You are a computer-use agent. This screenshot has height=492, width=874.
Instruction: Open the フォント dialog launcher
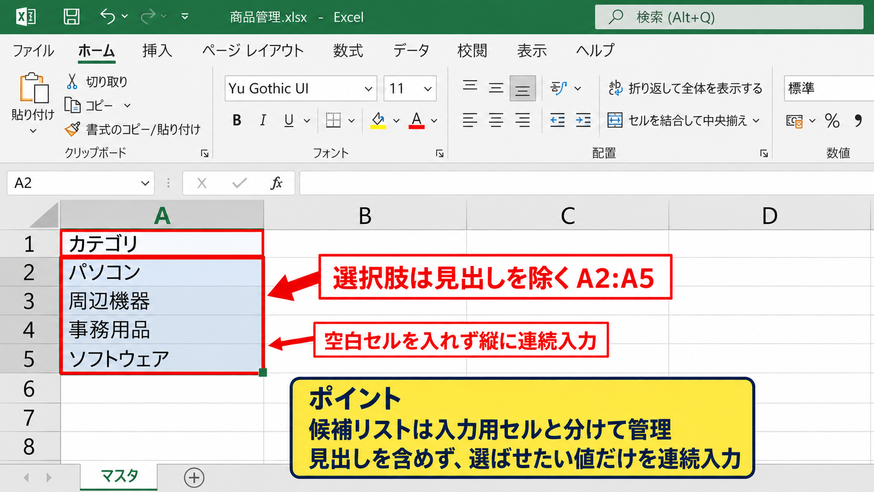[440, 153]
